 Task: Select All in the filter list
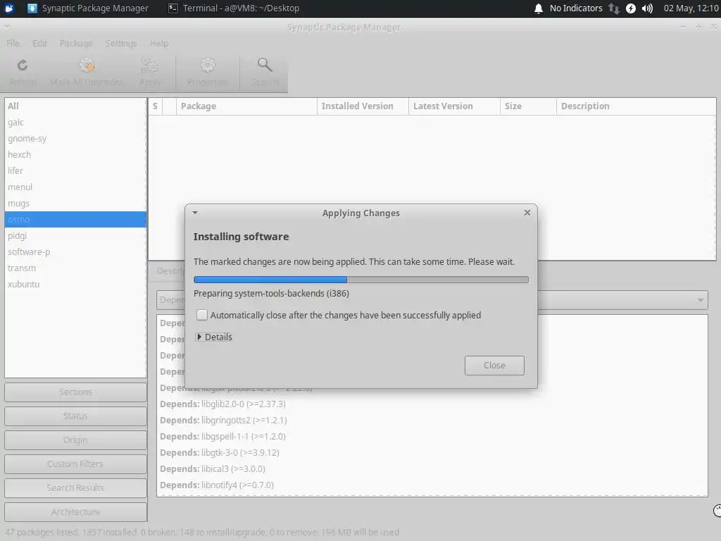pos(75,106)
